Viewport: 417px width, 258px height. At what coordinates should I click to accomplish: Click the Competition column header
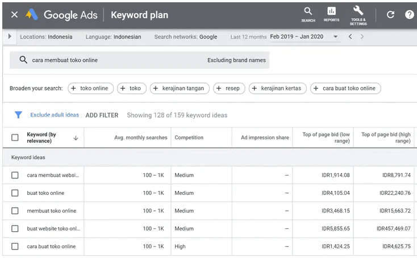coord(189,138)
